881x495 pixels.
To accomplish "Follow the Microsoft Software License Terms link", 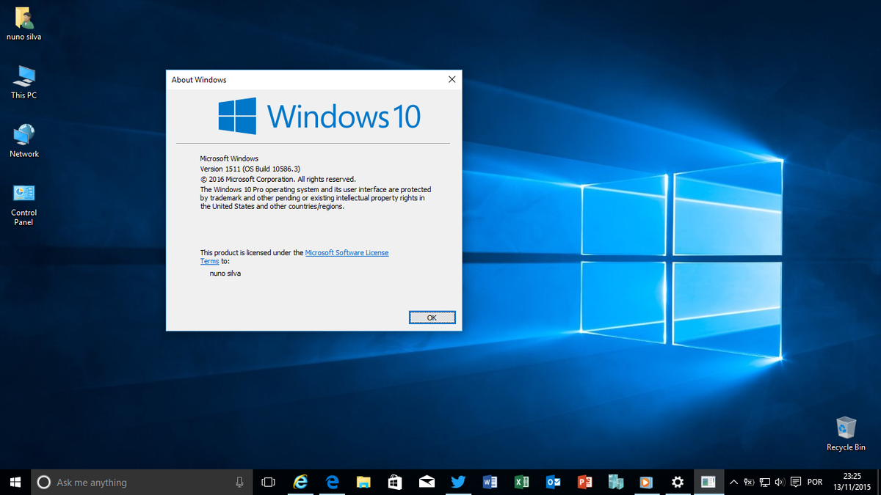I will pos(347,252).
